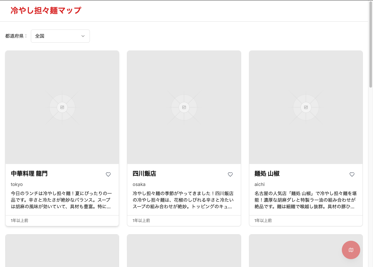This screenshot has width=373, height=267.
Task: Click the description starting 冷やし担々麺の季節がやってきました
Action: tap(183, 200)
